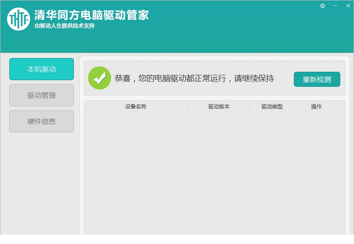
Task: Minimize the driver manager window
Action: tap(335, 6)
